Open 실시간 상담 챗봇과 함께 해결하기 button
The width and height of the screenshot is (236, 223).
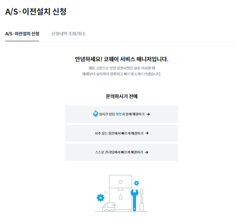[x=122, y=114]
